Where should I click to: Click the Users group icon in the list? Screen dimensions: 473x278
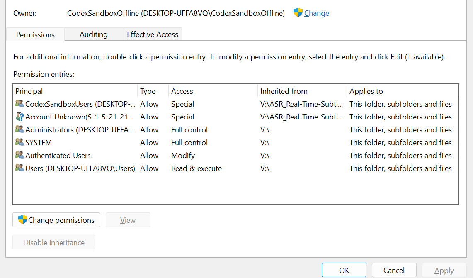point(19,168)
